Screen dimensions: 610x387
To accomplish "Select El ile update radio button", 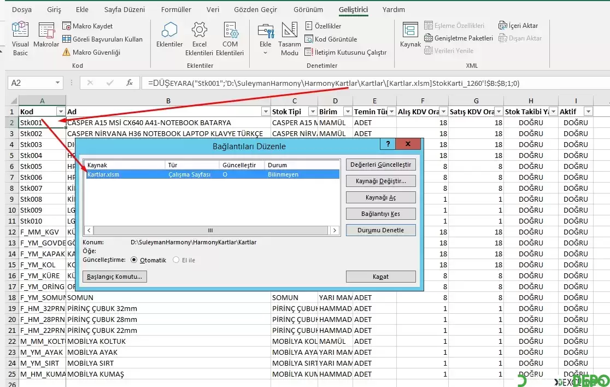I will (x=176, y=260).
